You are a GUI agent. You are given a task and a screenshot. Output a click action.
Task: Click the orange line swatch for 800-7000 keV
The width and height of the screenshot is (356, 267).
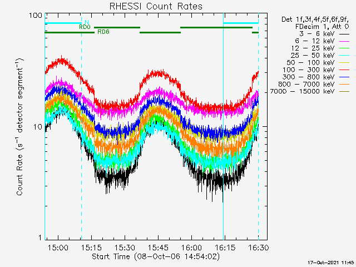[x=344, y=85]
